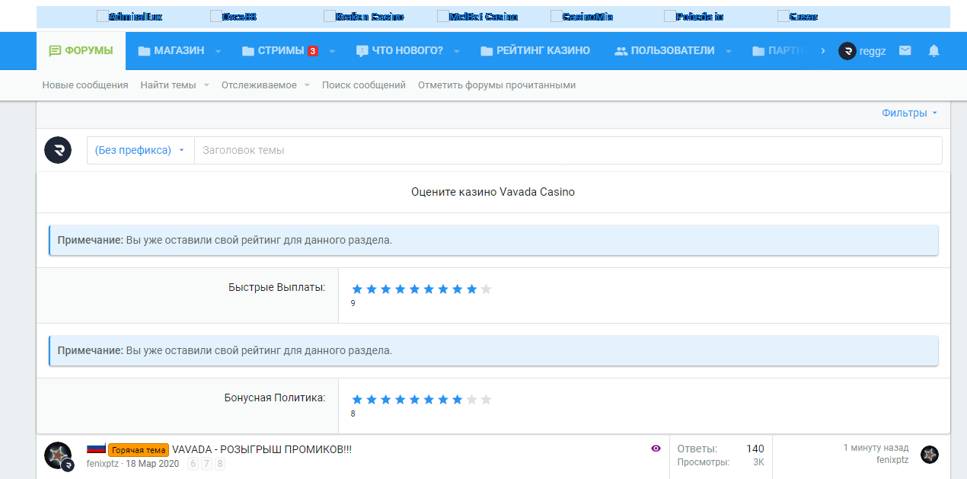Click the Поиск сообщений link
Image resolution: width=967 pixels, height=479 pixels.
point(364,85)
